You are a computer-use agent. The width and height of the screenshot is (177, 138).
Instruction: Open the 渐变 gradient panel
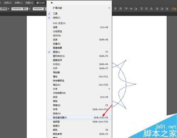pyautogui.click(x=79, y=97)
